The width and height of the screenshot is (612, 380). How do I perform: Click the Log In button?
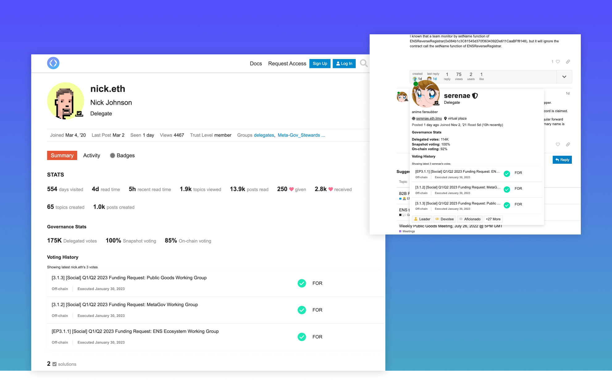(346, 63)
